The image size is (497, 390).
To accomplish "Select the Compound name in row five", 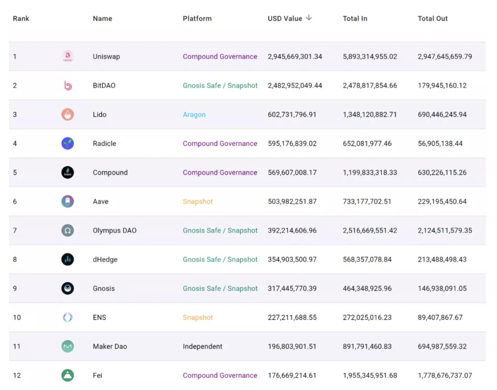I will tap(110, 173).
